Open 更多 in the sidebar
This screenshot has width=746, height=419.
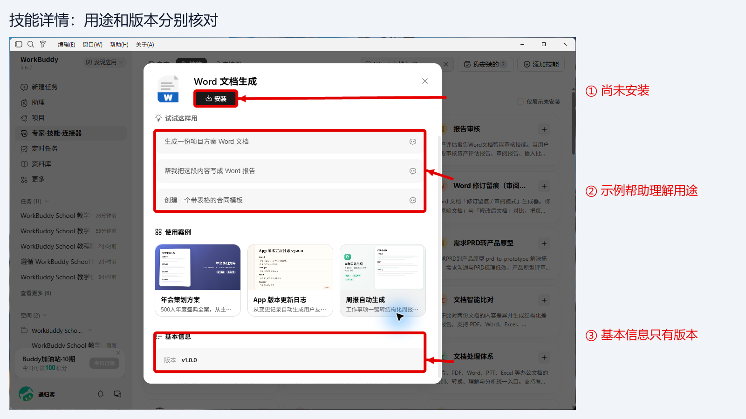[70, 179]
